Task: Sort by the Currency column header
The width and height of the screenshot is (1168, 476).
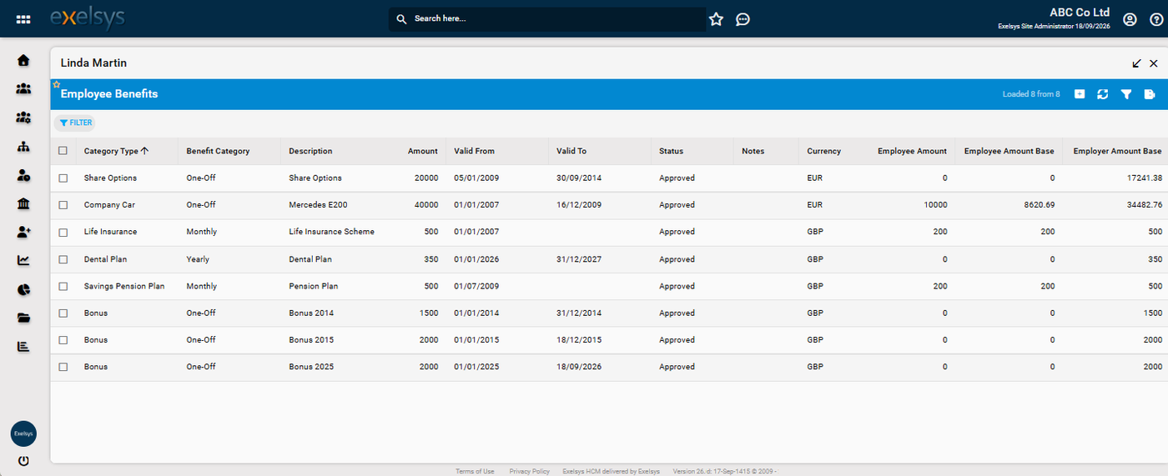Action: pyautogui.click(x=824, y=151)
